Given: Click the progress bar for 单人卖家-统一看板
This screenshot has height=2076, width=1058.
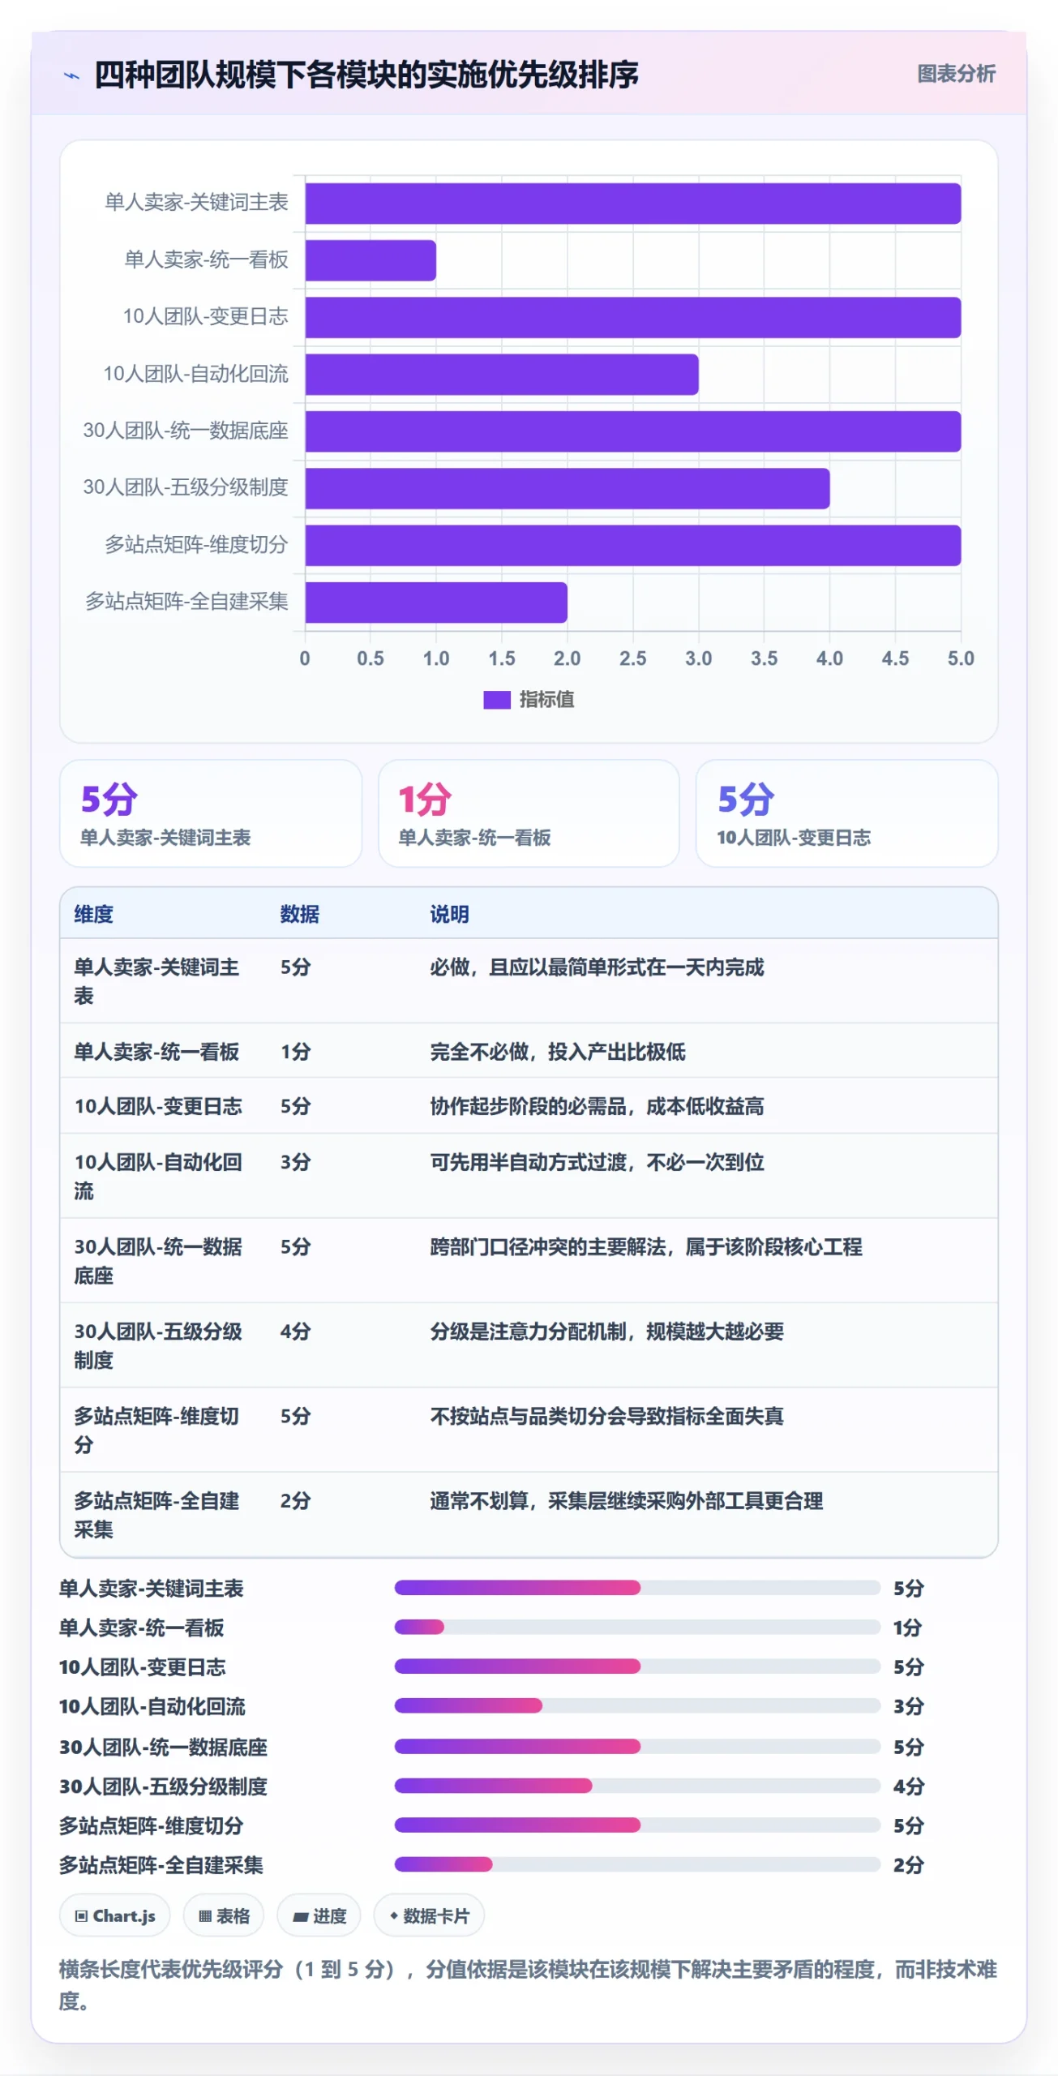Looking at the screenshot, I should point(637,1627).
